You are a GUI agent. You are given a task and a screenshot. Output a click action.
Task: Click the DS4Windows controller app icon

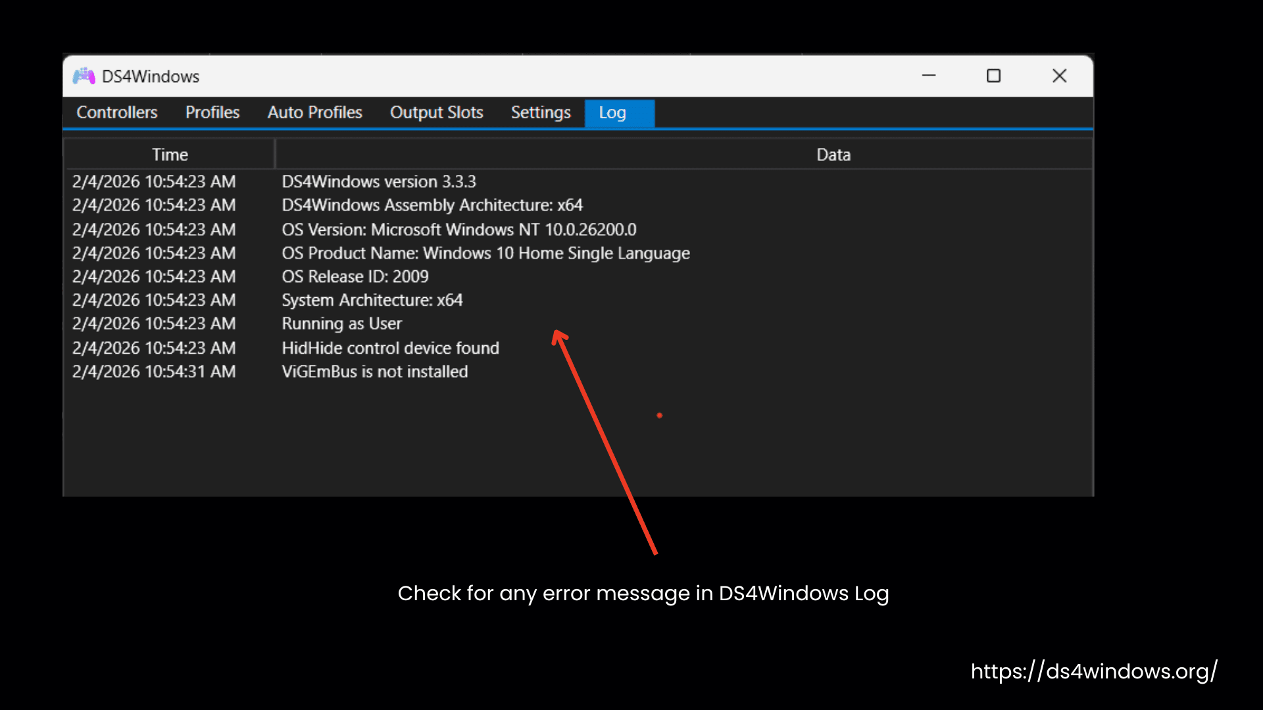coord(84,76)
